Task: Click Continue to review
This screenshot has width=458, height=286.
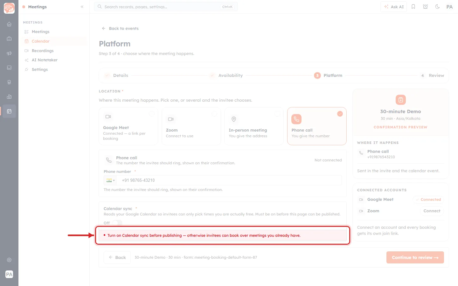Action: (415, 257)
